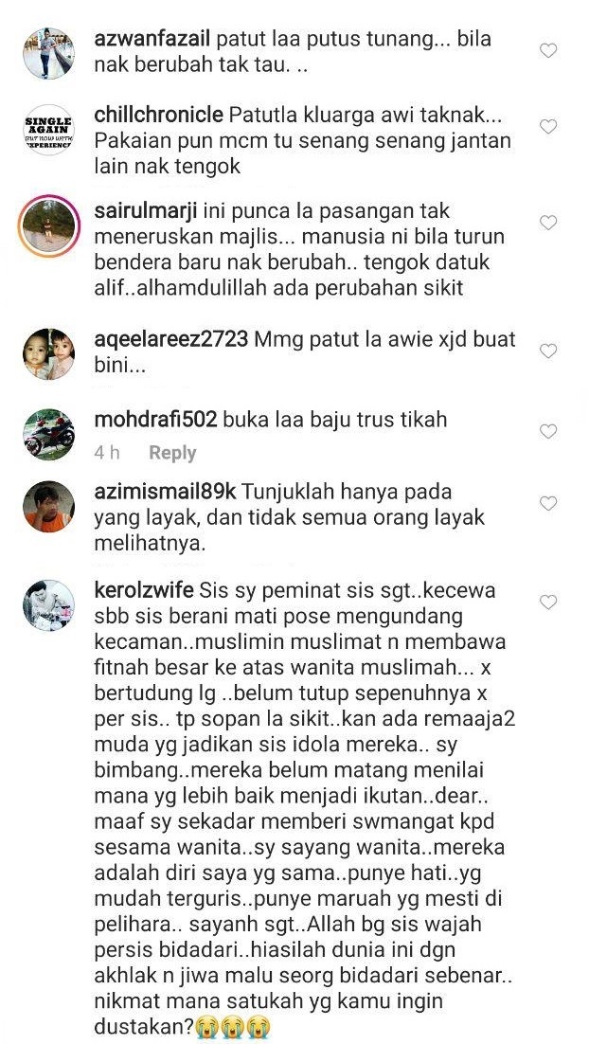Open azwanfazail's profile picture
Viewport: 589px width, 1044px height.
[x=48, y=53]
